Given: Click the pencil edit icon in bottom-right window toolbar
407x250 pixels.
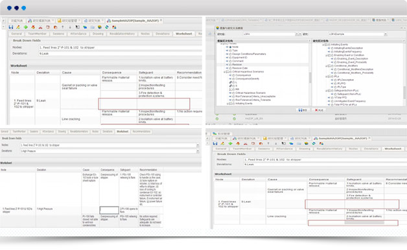Looking at the screenshot, I should (x=222, y=143).
